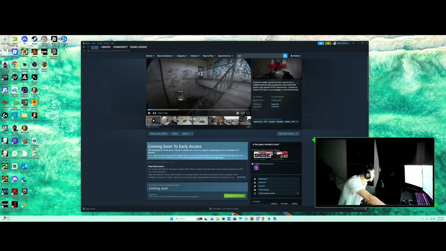The height and width of the screenshot is (251, 446).
Task: Click View Your Queue button
Action: point(288,134)
